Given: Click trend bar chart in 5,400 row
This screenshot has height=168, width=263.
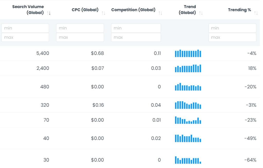Looking at the screenshot, I should click(188, 53).
